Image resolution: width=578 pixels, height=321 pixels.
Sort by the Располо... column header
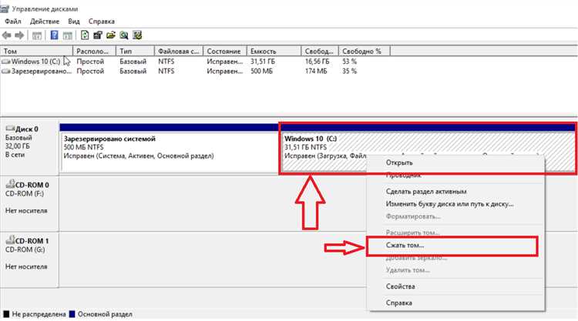[x=94, y=51]
